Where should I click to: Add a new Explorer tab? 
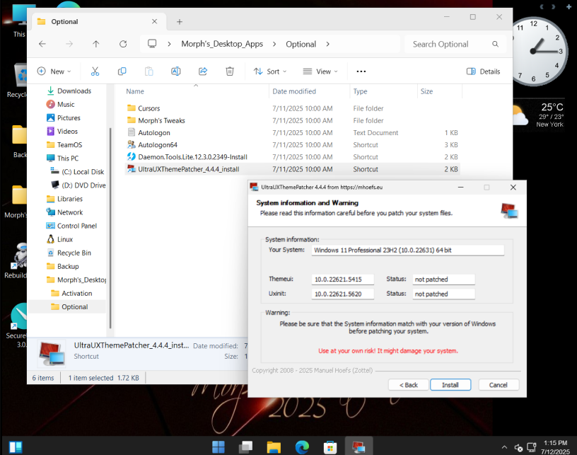(x=179, y=22)
